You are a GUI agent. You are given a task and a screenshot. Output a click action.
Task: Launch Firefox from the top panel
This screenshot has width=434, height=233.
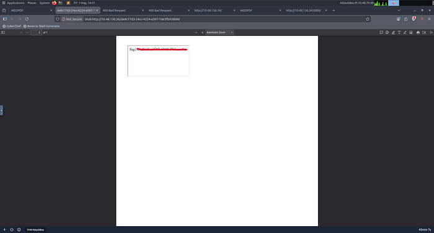(55, 2)
